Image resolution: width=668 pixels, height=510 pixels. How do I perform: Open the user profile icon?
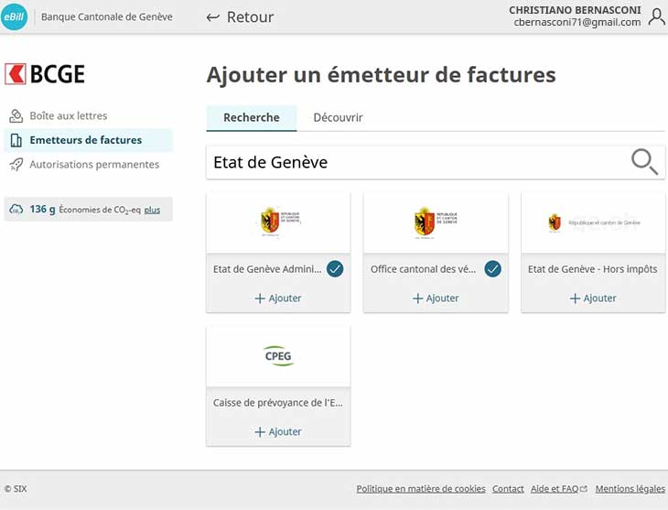coord(656,16)
